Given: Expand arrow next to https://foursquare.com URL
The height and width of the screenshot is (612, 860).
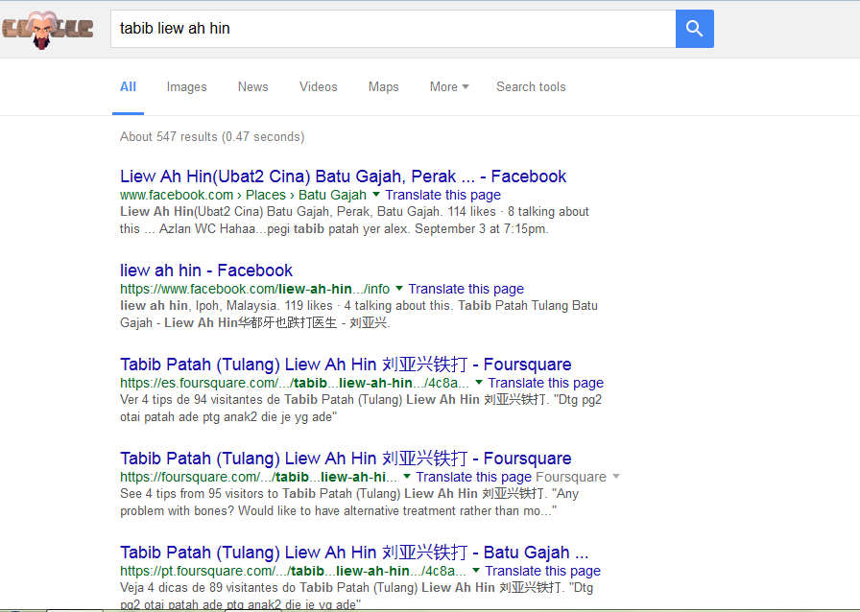Looking at the screenshot, I should 406,477.
